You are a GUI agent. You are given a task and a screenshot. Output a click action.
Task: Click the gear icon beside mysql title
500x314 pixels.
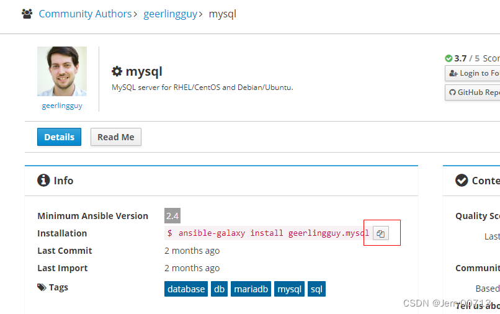tap(117, 71)
